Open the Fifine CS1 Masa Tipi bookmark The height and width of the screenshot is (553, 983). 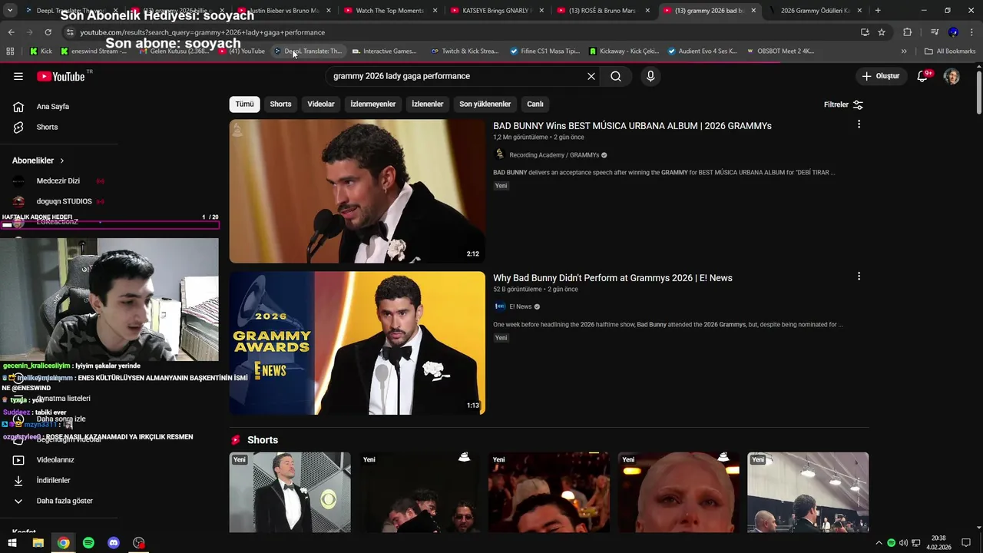544,51
